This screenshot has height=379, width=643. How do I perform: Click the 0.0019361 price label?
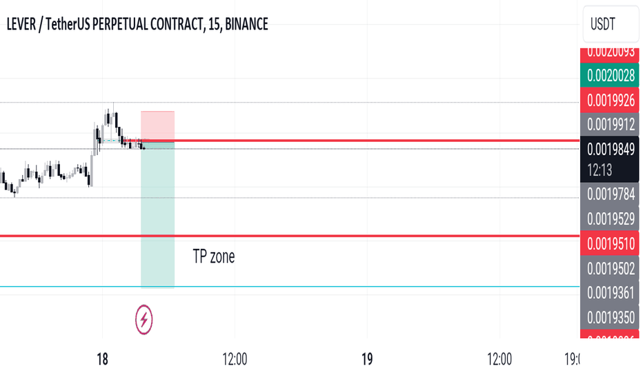609,293
